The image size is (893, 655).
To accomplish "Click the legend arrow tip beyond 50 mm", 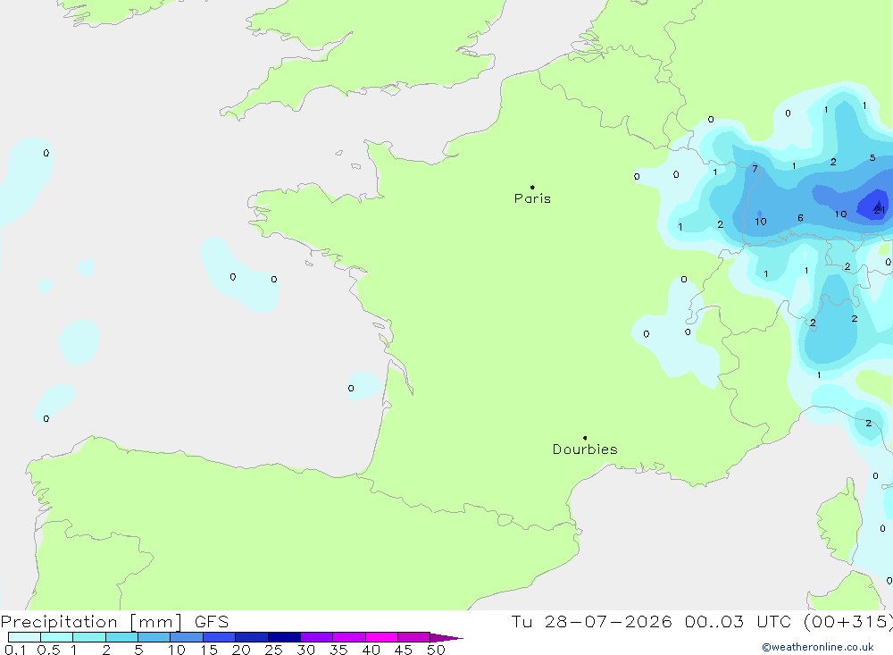I will click(x=447, y=637).
